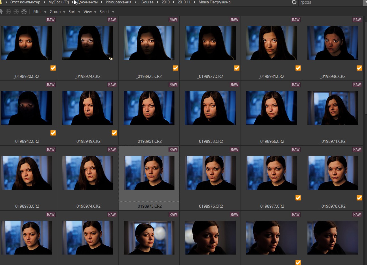Screen dimensions: 367x265
Task: Refresh the folder with the reload icon
Action: click(x=294, y=2)
